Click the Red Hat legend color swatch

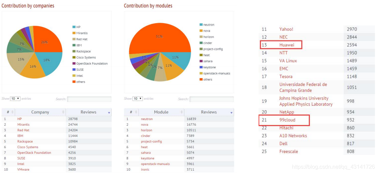tap(74, 39)
